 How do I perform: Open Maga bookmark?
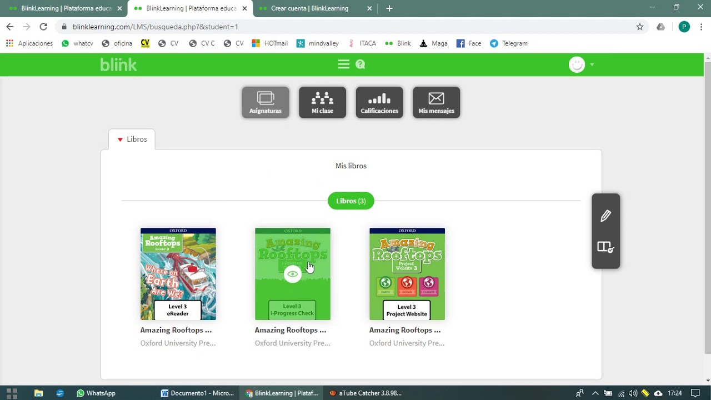pos(433,43)
